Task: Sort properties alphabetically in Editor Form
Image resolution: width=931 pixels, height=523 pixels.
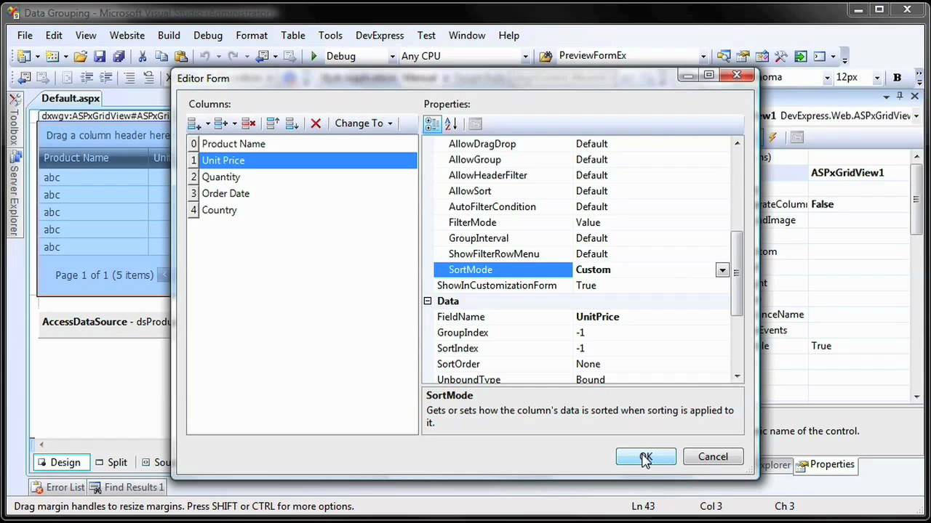Action: coord(451,123)
